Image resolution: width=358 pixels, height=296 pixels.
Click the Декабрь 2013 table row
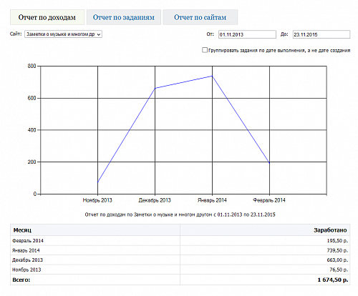tap(180, 260)
